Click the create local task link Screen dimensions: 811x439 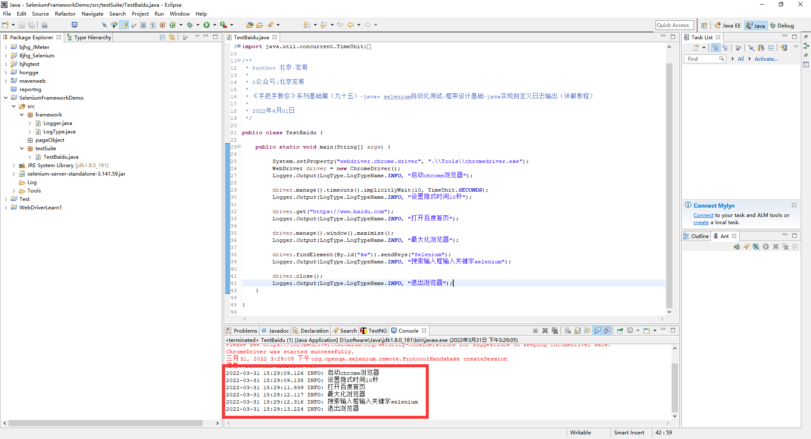pos(701,222)
